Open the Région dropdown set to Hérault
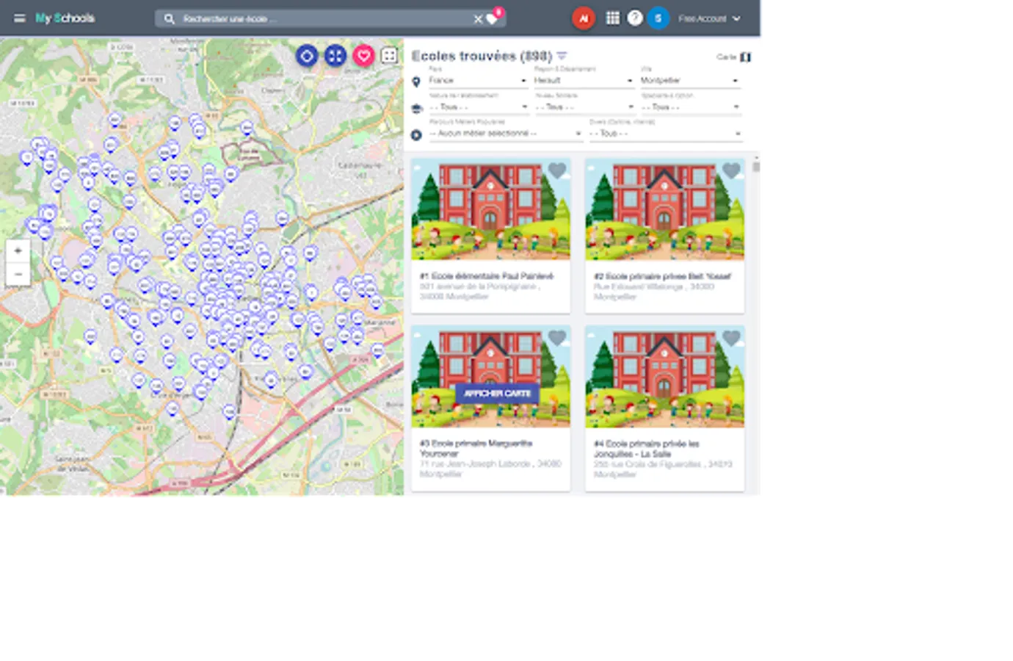This screenshot has height=661, width=1013. 584,80
